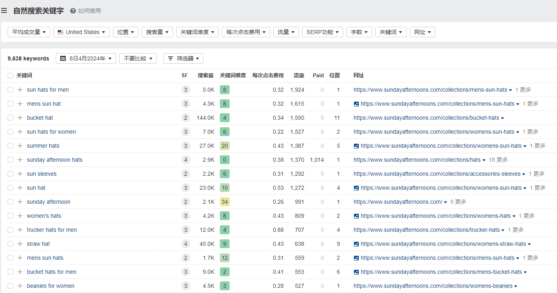This screenshot has width=557, height=293.
Task: Click SF badge 4 for 'straw hat'
Action: [185, 244]
